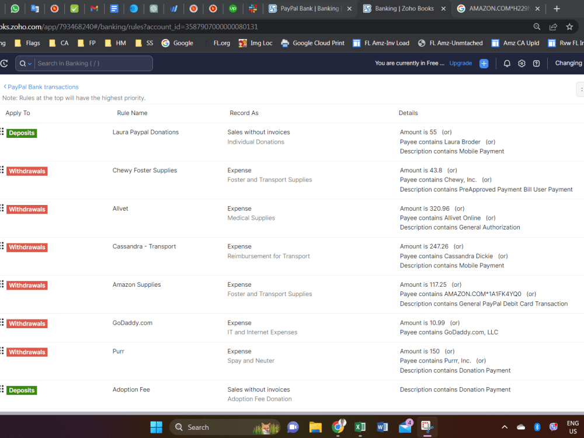Open the FL.org bookmark
Screen dimensions: 584x438
click(217, 43)
